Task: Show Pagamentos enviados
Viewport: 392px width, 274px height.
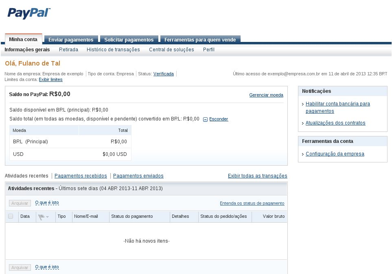Action: [138, 176]
